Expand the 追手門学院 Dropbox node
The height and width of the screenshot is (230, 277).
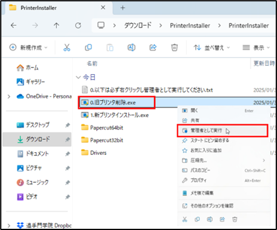coord(9,226)
